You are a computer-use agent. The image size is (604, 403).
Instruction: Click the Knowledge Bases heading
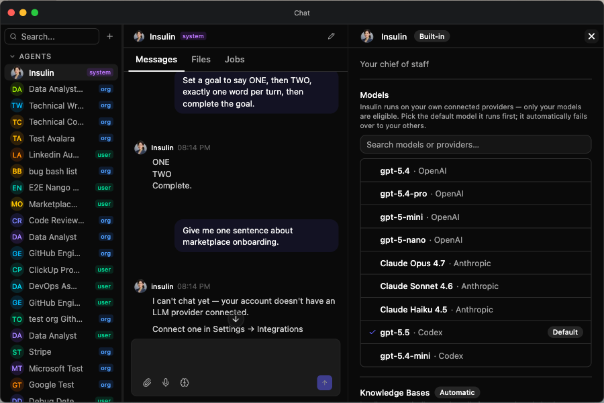tap(395, 393)
